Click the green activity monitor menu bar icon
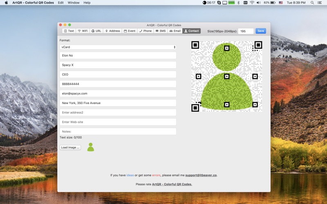Viewport: 327px width, 204px height. [x=231, y=3]
